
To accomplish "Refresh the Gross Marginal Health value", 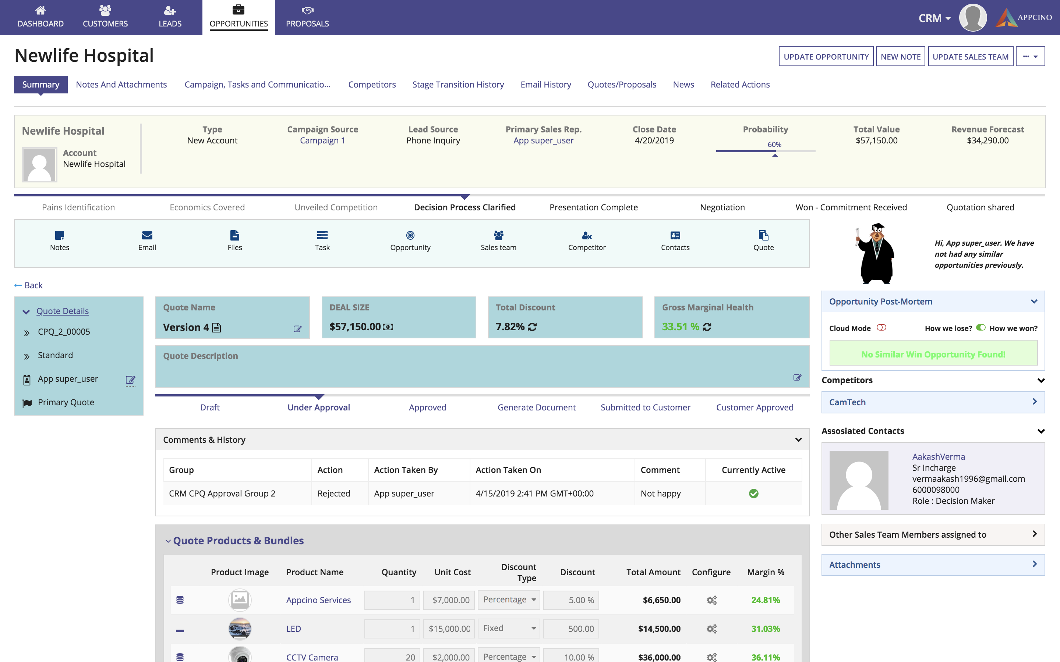I will (x=707, y=327).
